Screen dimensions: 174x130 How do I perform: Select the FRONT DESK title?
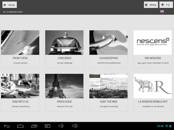click(x=20, y=58)
